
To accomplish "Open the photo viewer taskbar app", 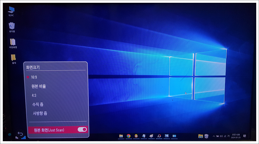I will 167,136.
